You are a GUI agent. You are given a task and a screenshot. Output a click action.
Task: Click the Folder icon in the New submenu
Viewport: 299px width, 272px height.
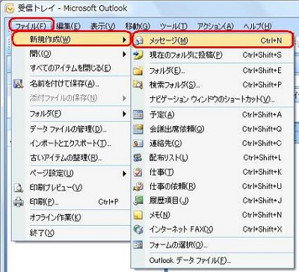138,71
